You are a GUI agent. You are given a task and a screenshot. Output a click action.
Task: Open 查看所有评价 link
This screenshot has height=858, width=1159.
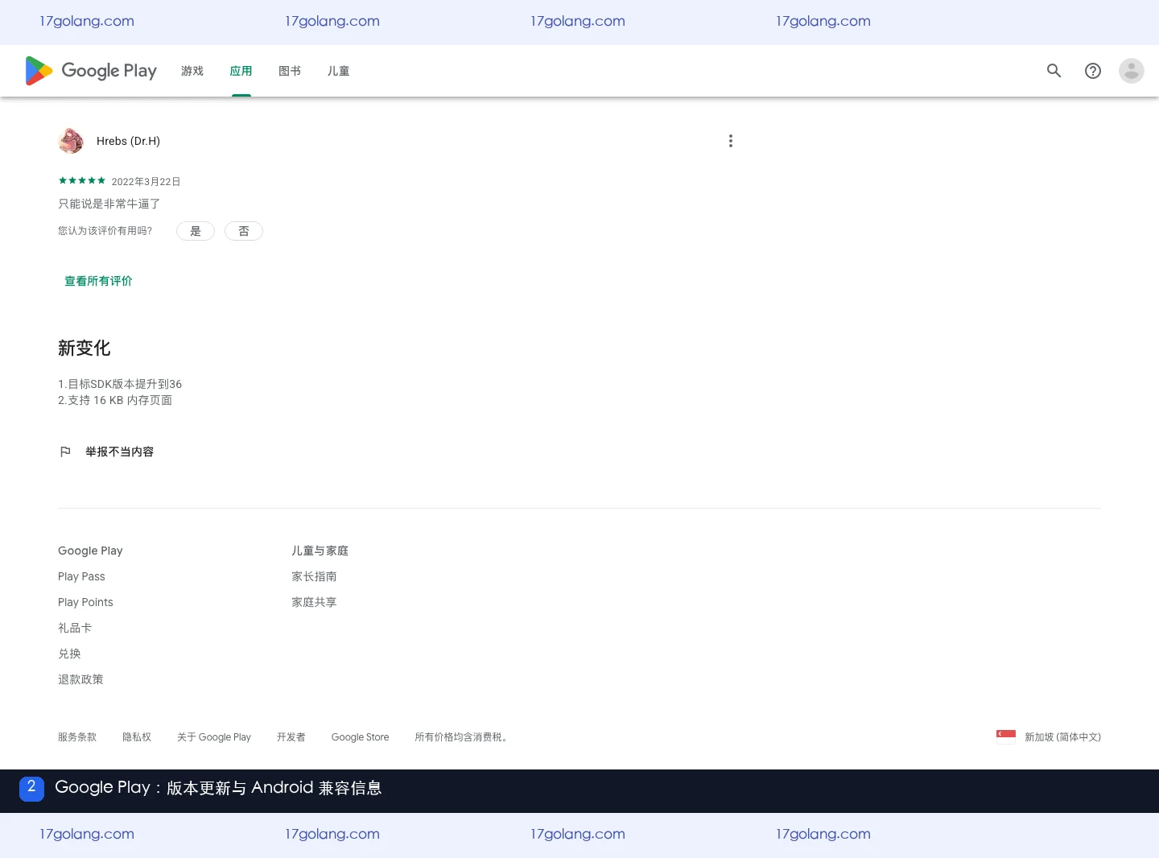(98, 281)
